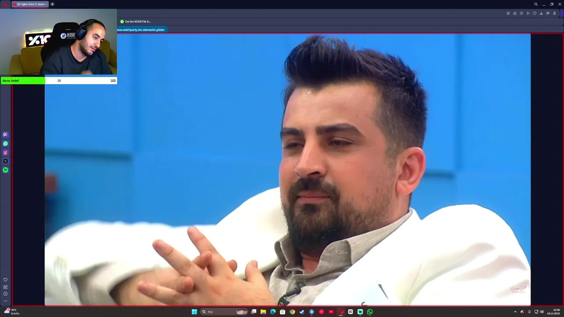Image resolution: width=564 pixels, height=317 pixels.
Task: Open bookmarks heart in sidebar bottom
Action: point(5,280)
